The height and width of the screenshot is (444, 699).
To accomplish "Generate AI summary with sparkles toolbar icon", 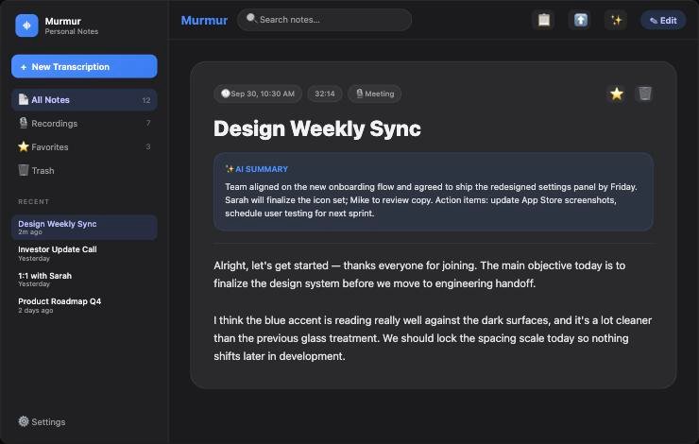I will coord(617,20).
